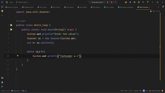Open the build tools hammer icon

[x=135, y=2]
